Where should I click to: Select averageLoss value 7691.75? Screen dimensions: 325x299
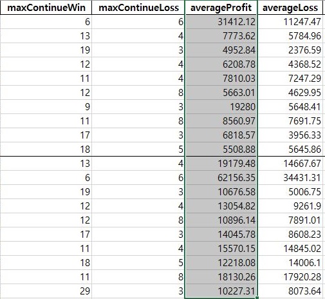(x=290, y=121)
